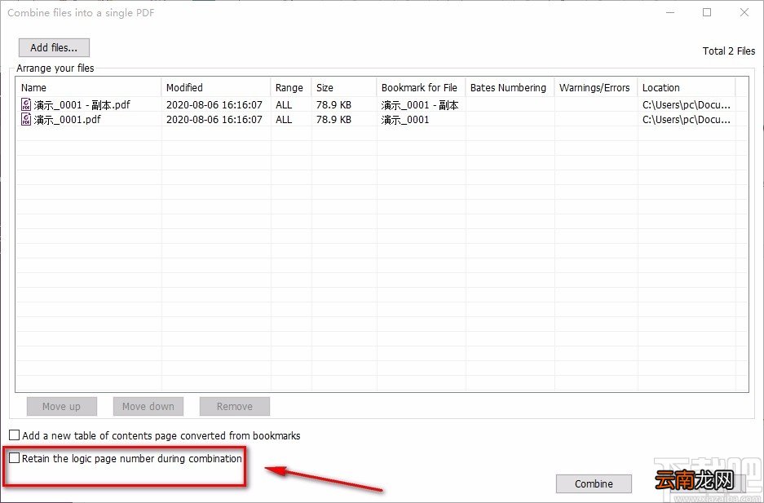The width and height of the screenshot is (764, 503).
Task: Close the Combine files dialog
Action: [x=744, y=13]
